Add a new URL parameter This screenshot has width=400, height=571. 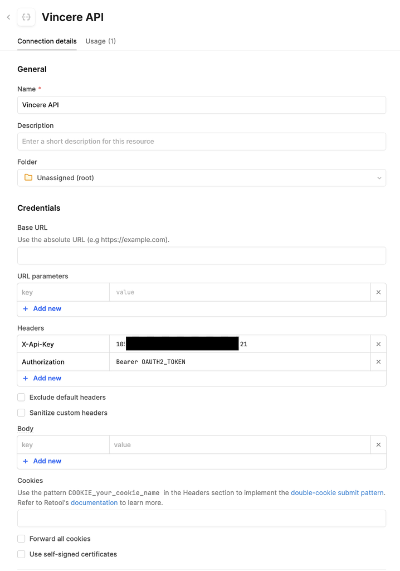click(x=41, y=308)
